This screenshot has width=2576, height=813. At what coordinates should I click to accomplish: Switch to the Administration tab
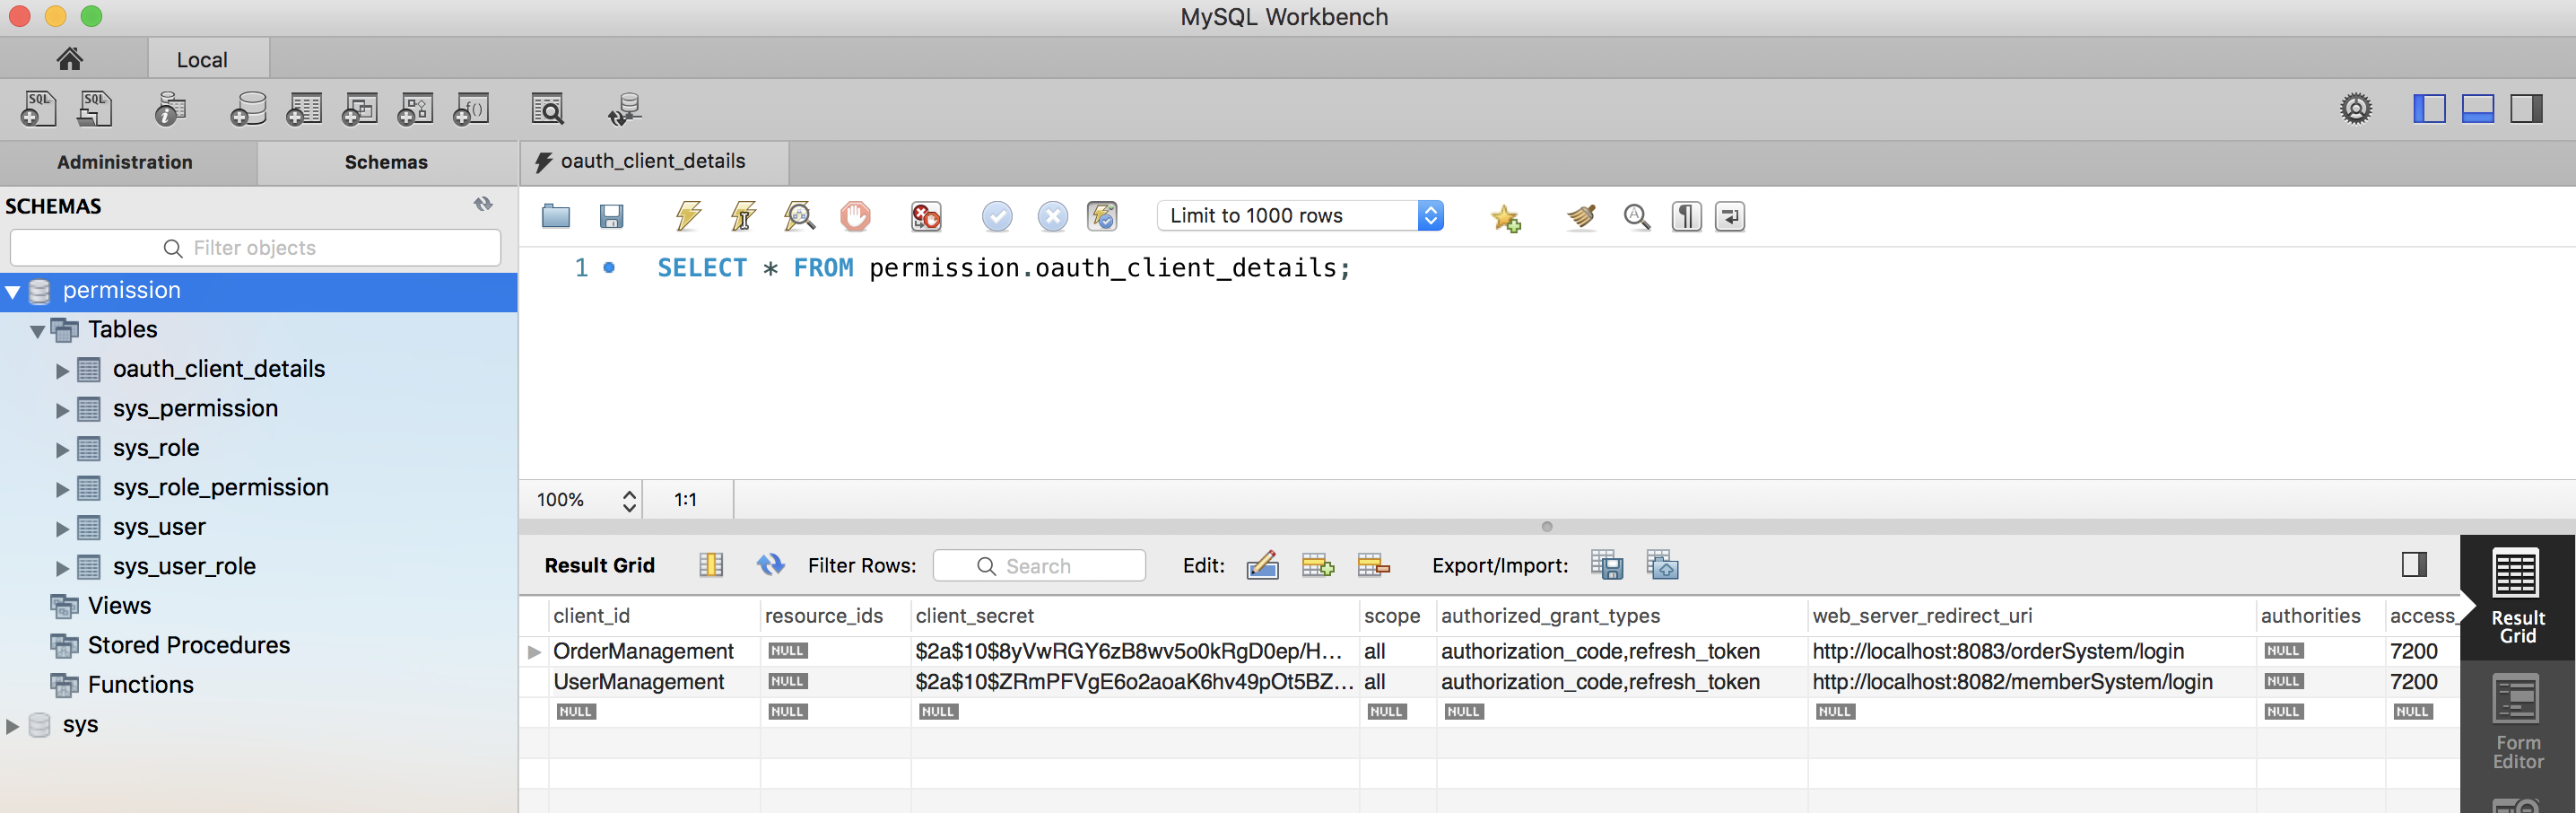pos(125,162)
